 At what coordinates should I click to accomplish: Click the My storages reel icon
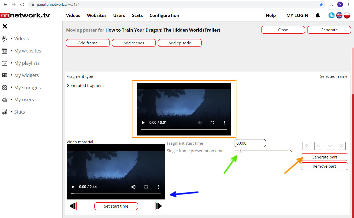[4, 88]
